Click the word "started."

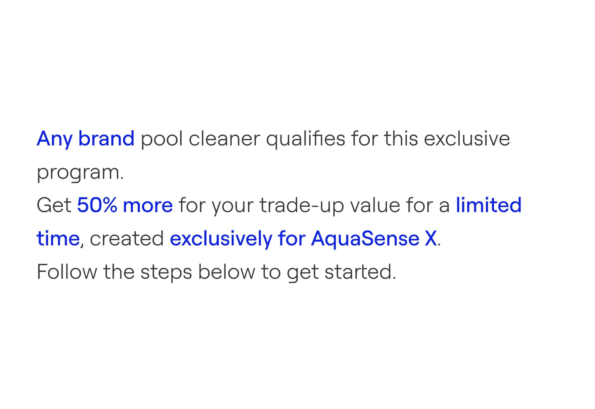coord(360,272)
